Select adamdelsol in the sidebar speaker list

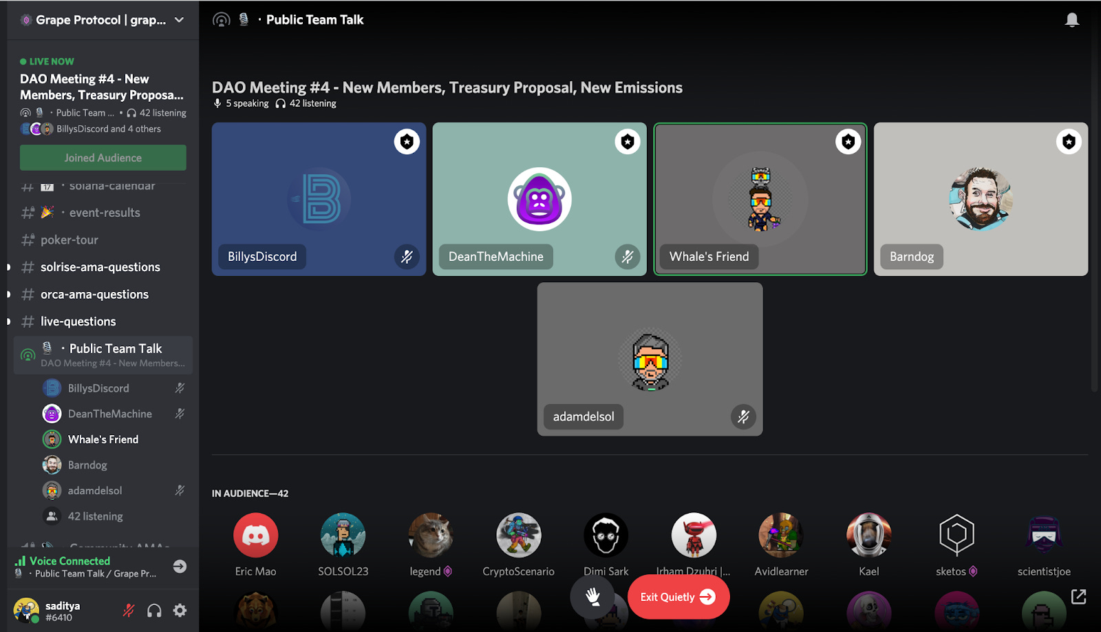click(114, 490)
